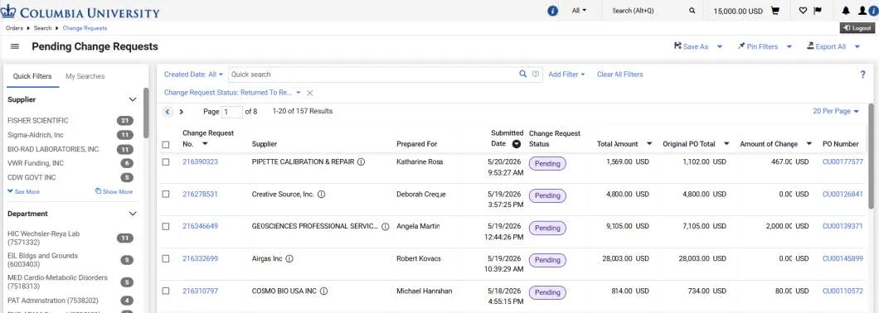Go to next results page
The height and width of the screenshot is (313, 879).
(x=181, y=112)
